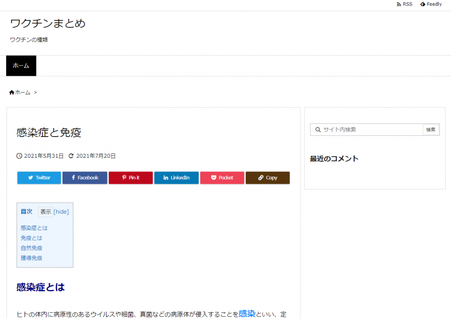Jump to 感染症とは section

[x=34, y=228]
